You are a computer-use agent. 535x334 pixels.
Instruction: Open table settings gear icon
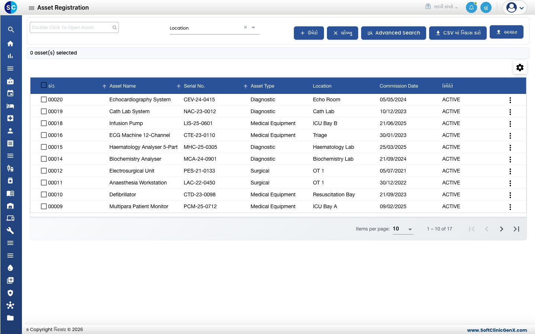520,67
